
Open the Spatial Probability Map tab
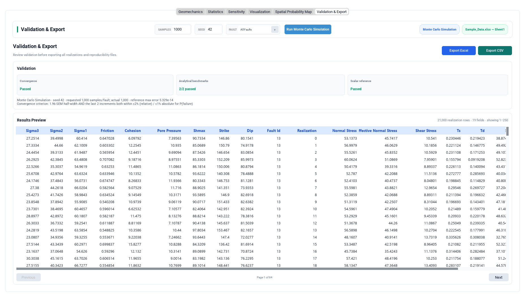click(293, 12)
